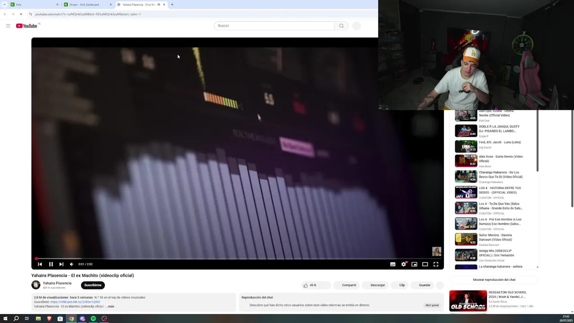Open the YouTube hamburger guide menu
The width and height of the screenshot is (574, 323).
click(8, 26)
